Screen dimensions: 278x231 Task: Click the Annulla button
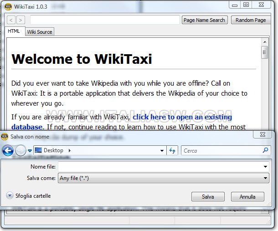click(247, 197)
